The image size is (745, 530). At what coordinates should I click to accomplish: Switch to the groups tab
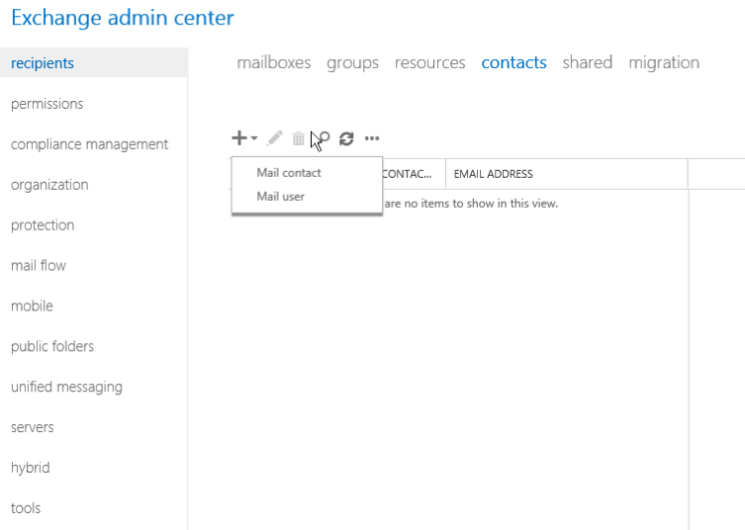(352, 62)
